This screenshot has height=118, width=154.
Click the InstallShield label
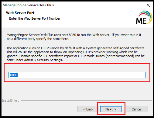pyautogui.click(x=11, y=100)
